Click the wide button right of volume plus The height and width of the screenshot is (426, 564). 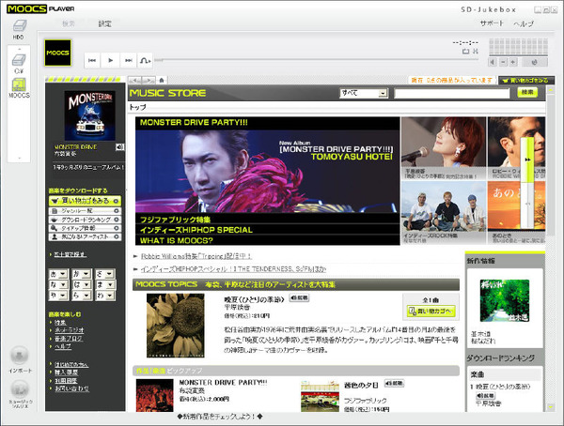tap(535, 62)
